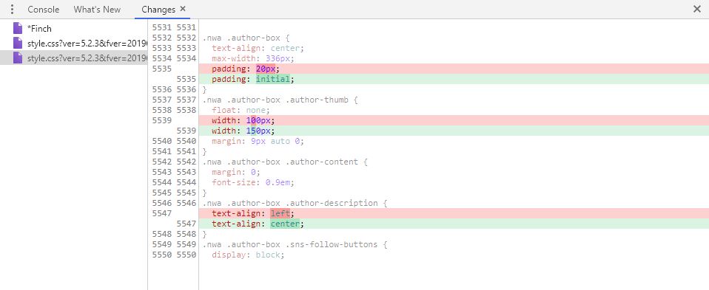Select the Changes tab

tap(158, 10)
